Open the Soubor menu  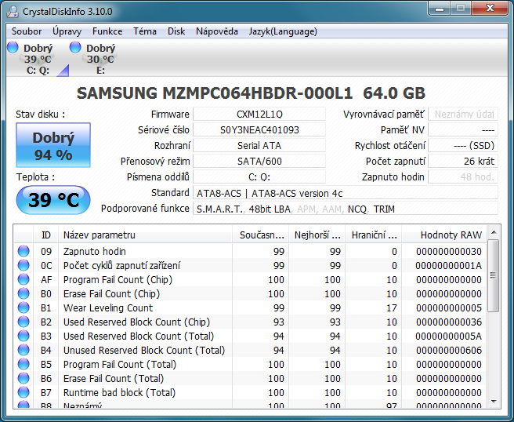[27, 31]
